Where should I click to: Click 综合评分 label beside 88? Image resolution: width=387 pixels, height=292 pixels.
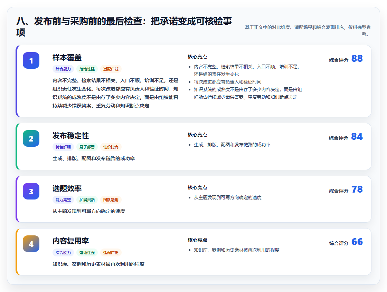[339, 60]
